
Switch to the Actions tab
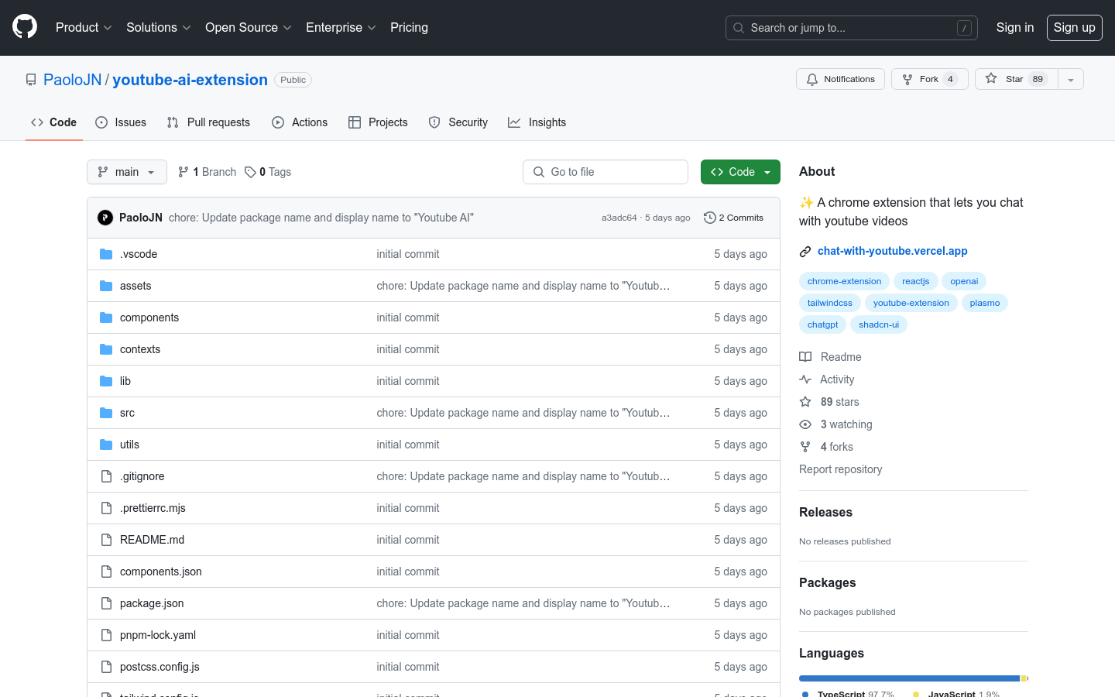click(300, 122)
